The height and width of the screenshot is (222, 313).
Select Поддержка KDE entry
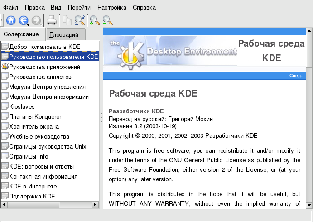point(32,197)
